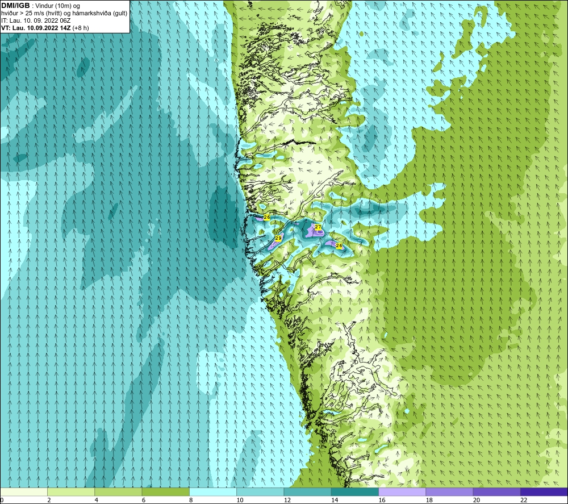Image resolution: width=568 pixels, height=504 pixels.
Task: Click the yellow gust label 29
Action: (278, 238)
